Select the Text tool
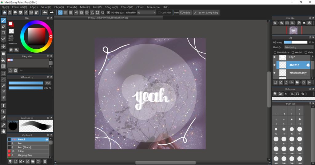 coord(3,106)
